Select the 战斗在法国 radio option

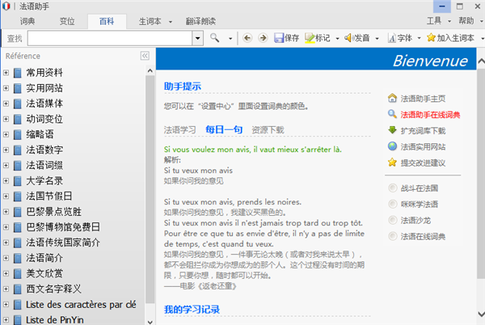click(x=392, y=188)
